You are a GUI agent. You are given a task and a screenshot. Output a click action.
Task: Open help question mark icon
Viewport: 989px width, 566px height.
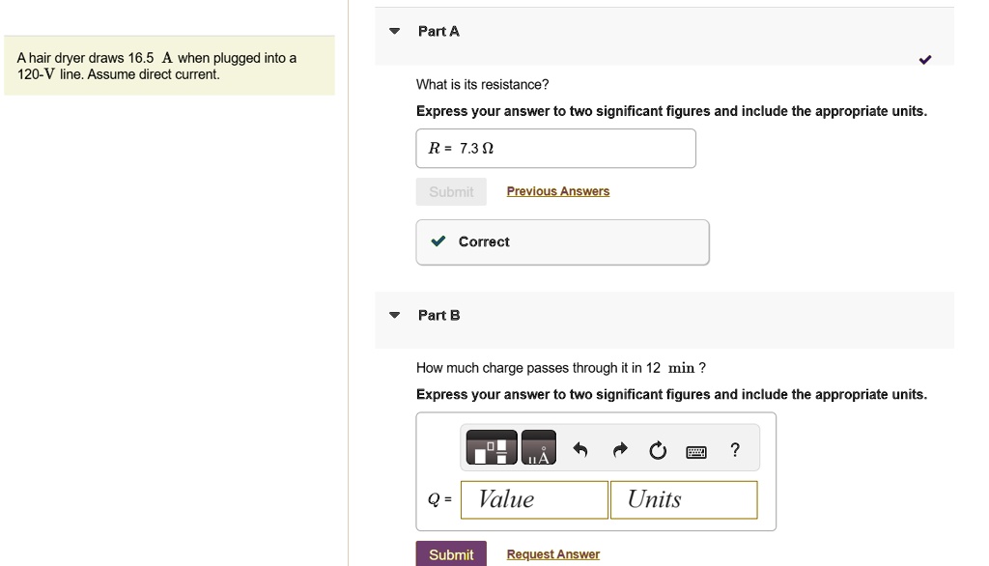click(x=735, y=450)
